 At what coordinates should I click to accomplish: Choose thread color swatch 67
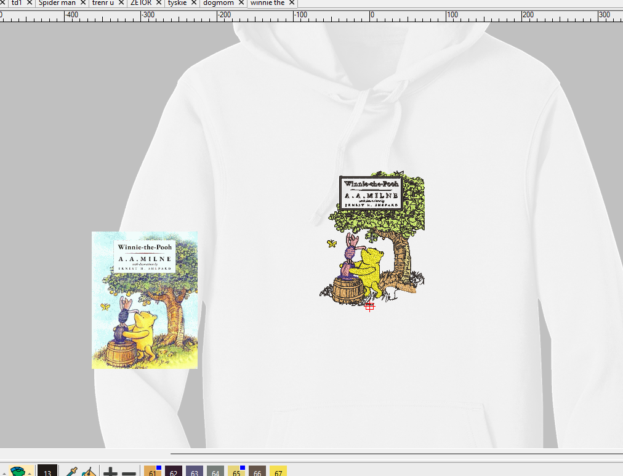(x=278, y=471)
